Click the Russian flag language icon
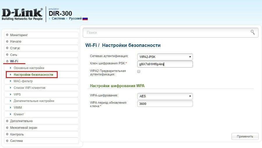Screen dimensions: 262x148 tap(85, 19)
